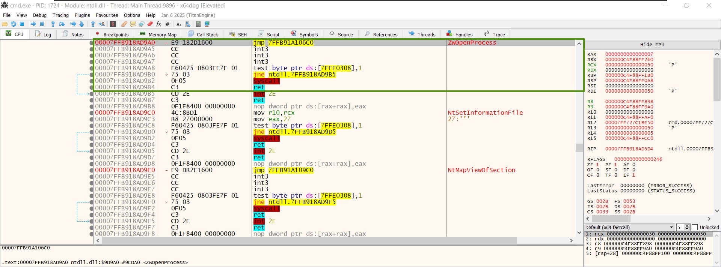The width and height of the screenshot is (721, 267).
Task: Click the NtMapViewOfSection comment label
Action: point(481,170)
